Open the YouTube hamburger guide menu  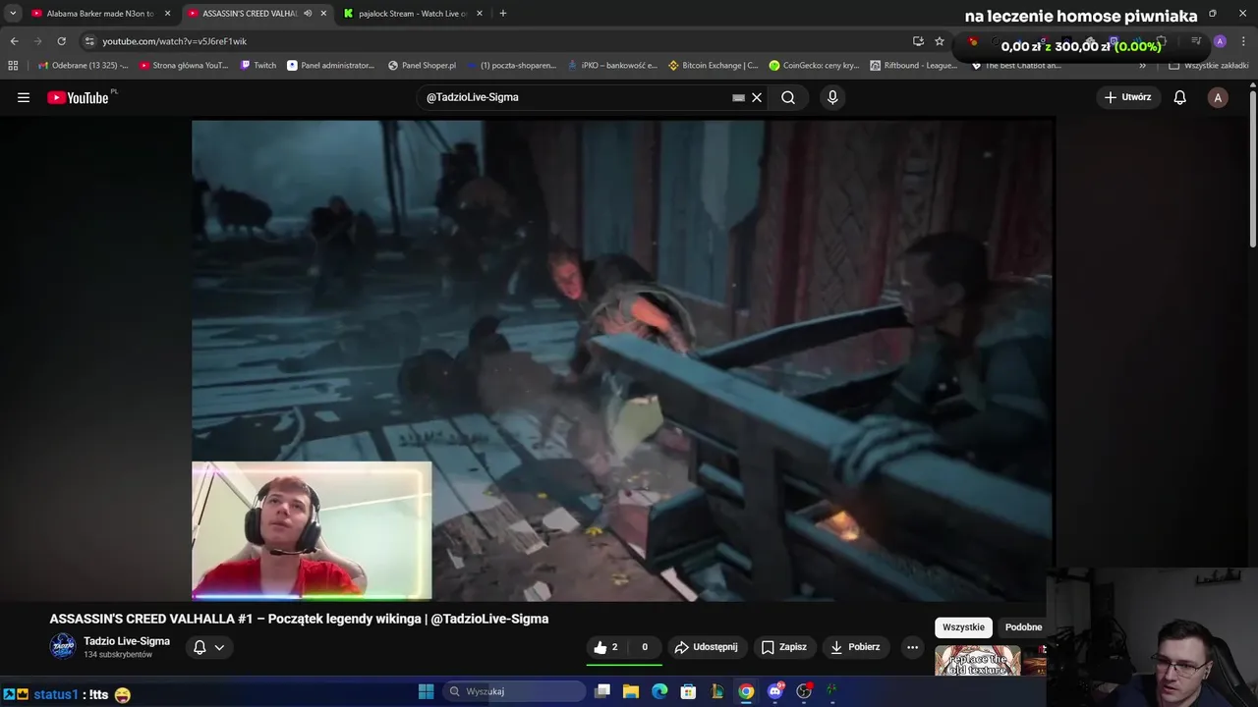24,97
